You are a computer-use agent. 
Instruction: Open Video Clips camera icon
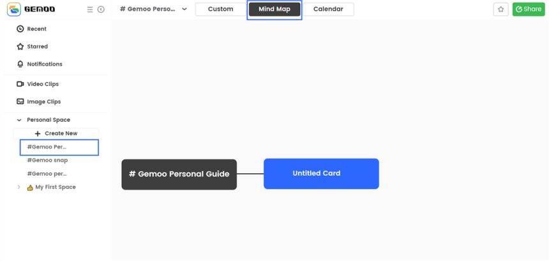(20, 84)
